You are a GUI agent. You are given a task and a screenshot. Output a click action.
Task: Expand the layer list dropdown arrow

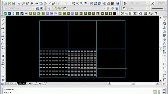click(x=104, y=8)
